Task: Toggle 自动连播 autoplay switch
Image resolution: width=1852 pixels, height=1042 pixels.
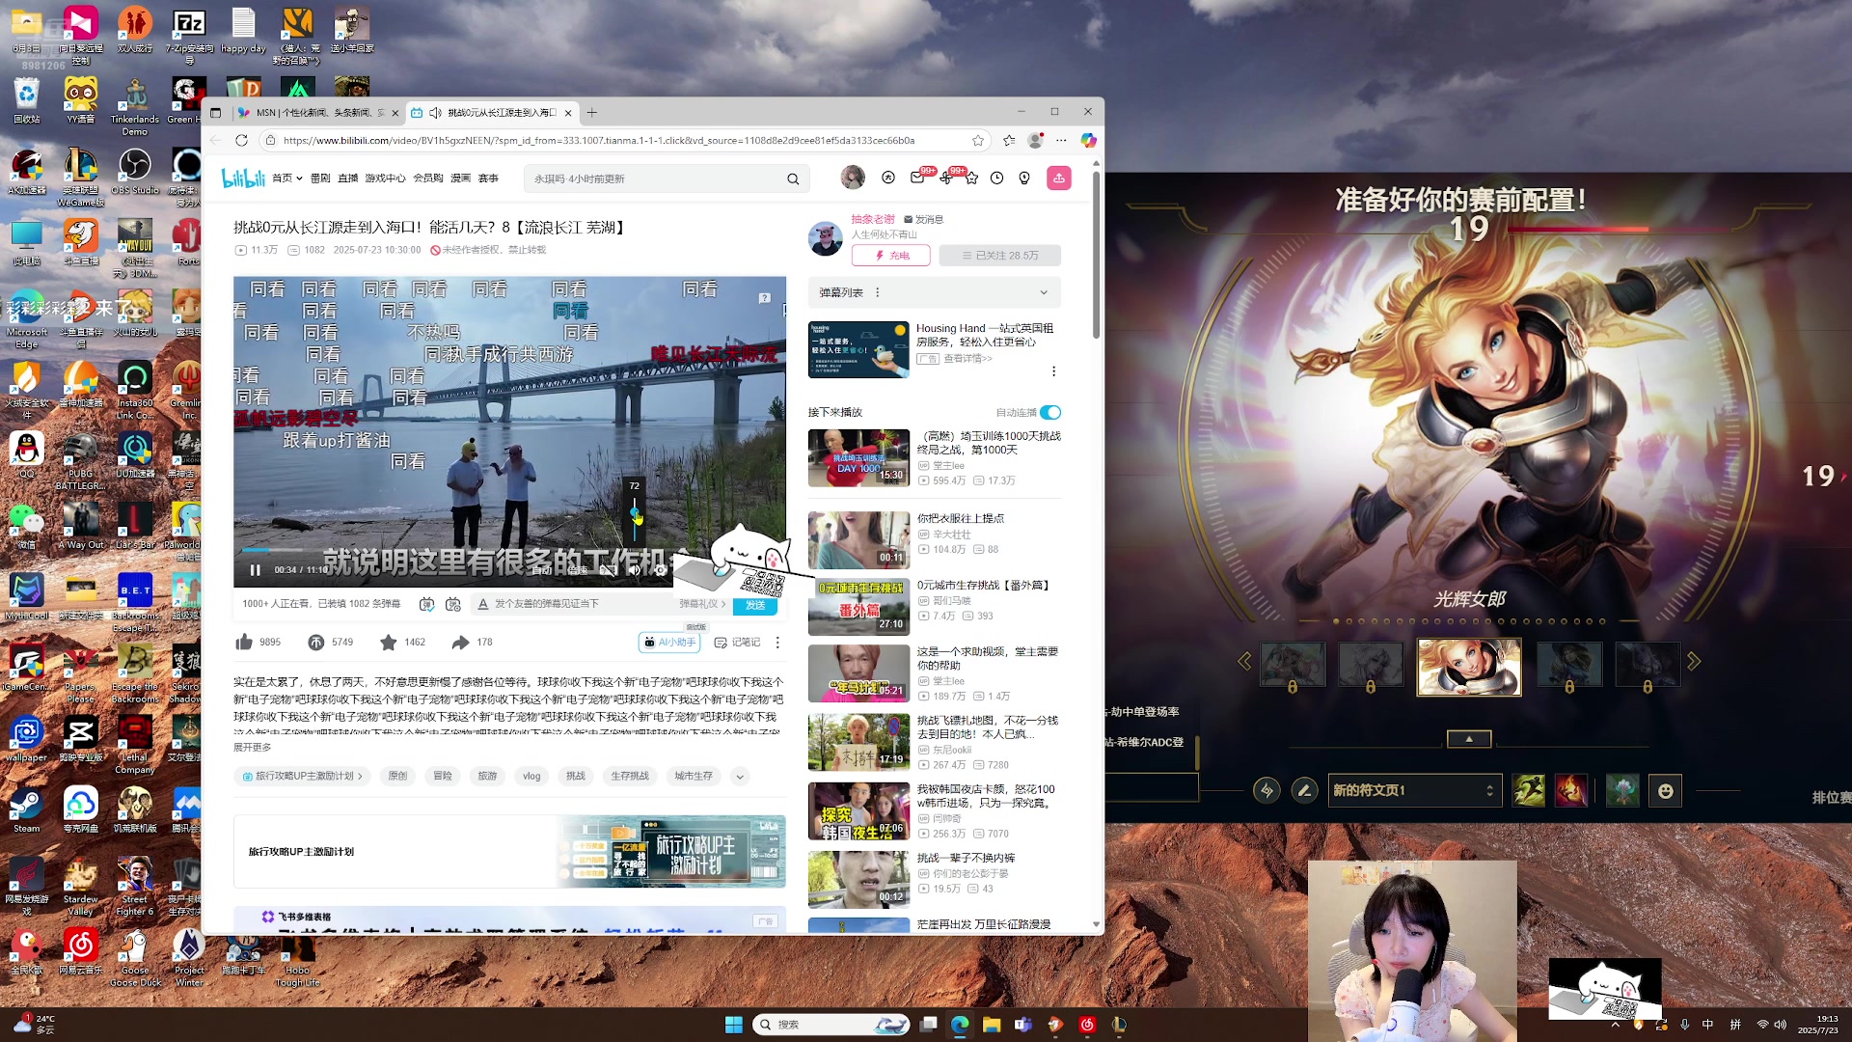Action: [1050, 412]
